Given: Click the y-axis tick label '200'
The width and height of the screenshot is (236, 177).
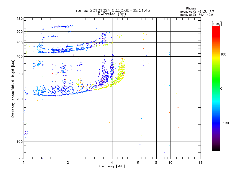Looking at the screenshot, I should pos(20,99).
